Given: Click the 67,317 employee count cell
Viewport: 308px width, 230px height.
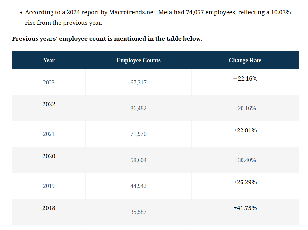Looking at the screenshot, I should pos(139,83).
